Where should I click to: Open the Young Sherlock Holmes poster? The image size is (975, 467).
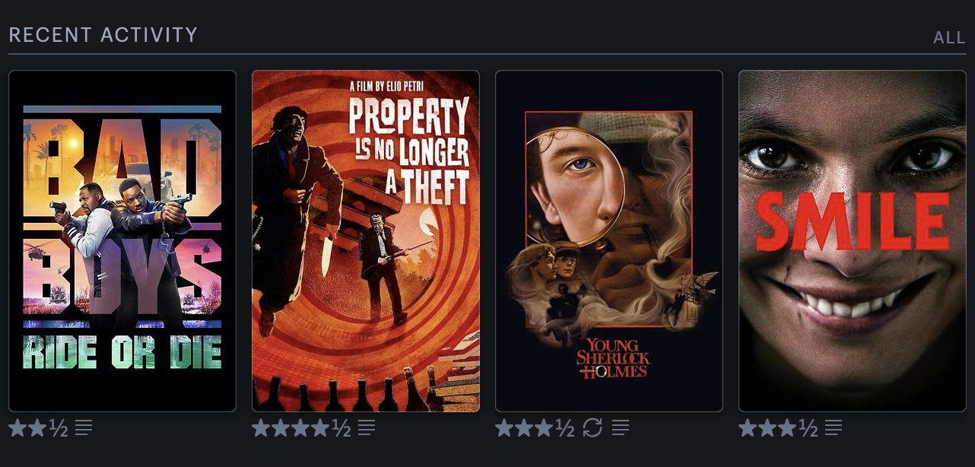(x=609, y=241)
